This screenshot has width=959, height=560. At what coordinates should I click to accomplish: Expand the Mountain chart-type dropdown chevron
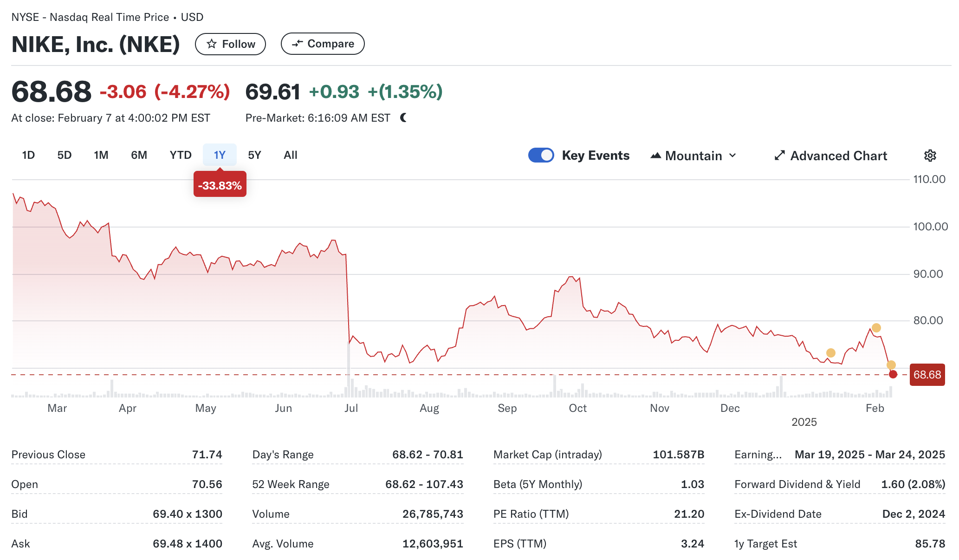(x=732, y=156)
